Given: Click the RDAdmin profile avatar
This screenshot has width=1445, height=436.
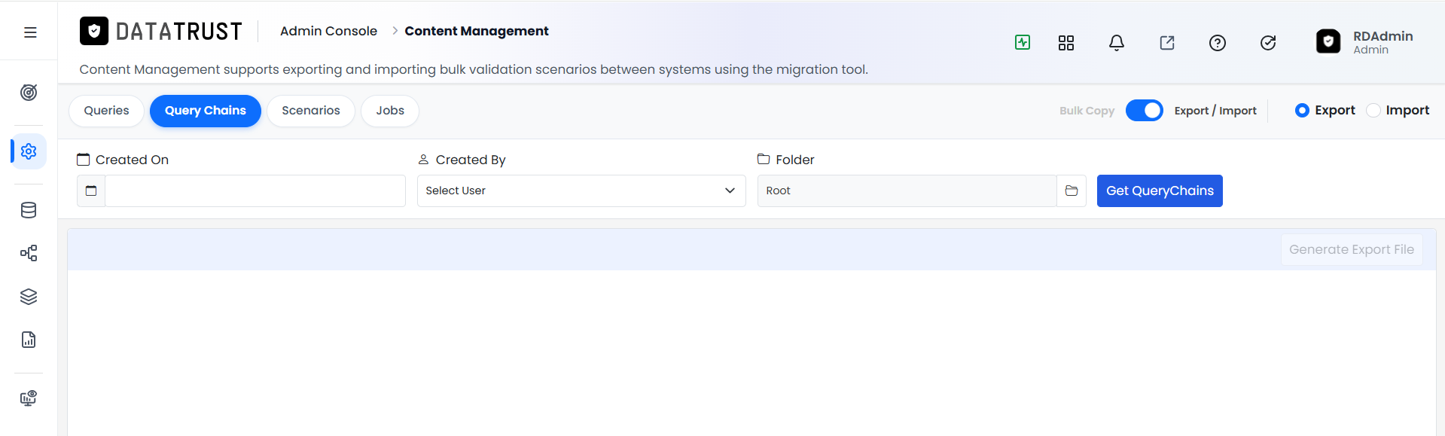Looking at the screenshot, I should pyautogui.click(x=1328, y=41).
